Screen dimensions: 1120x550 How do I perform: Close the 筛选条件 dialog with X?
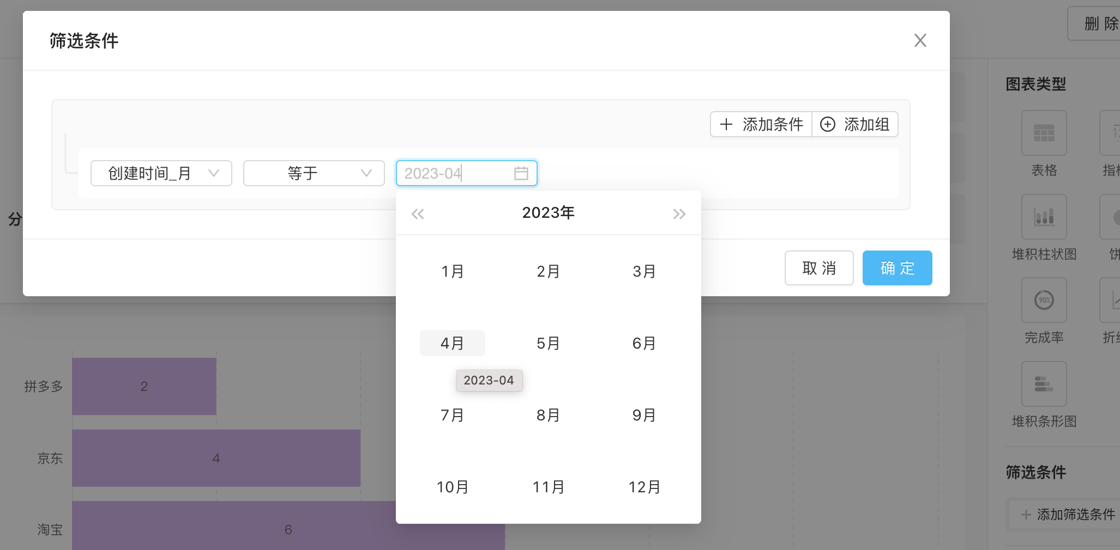click(920, 40)
